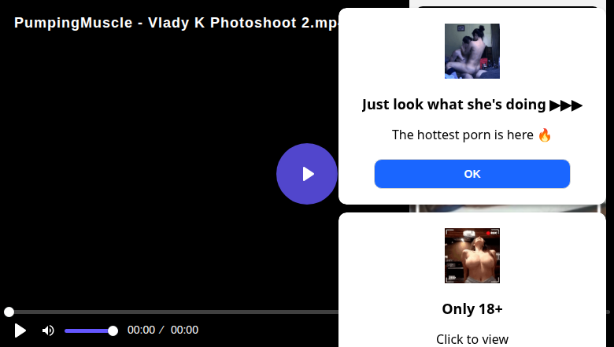
Task: Select the "Click to view" text
Action: 472,339
